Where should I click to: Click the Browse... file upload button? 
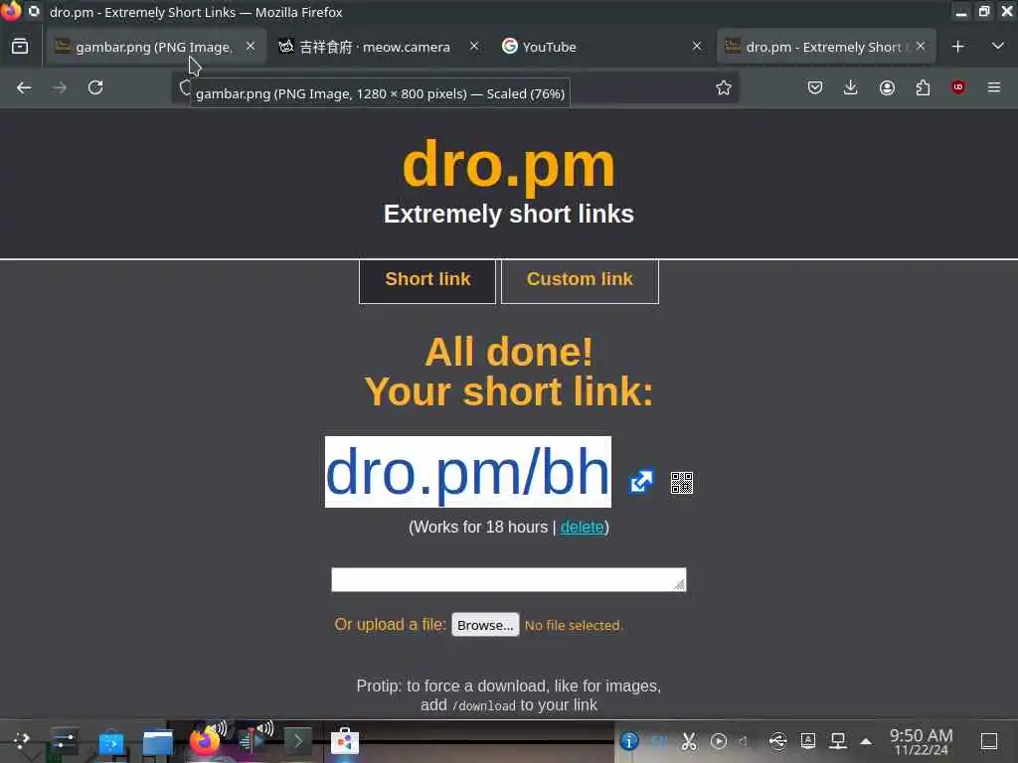[x=485, y=625]
